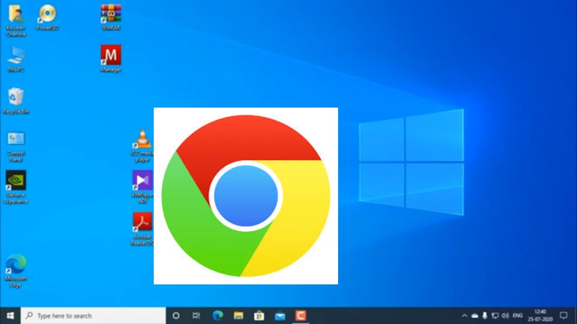Open File Explorer from the taskbar
The height and width of the screenshot is (324, 577).
[x=238, y=315]
